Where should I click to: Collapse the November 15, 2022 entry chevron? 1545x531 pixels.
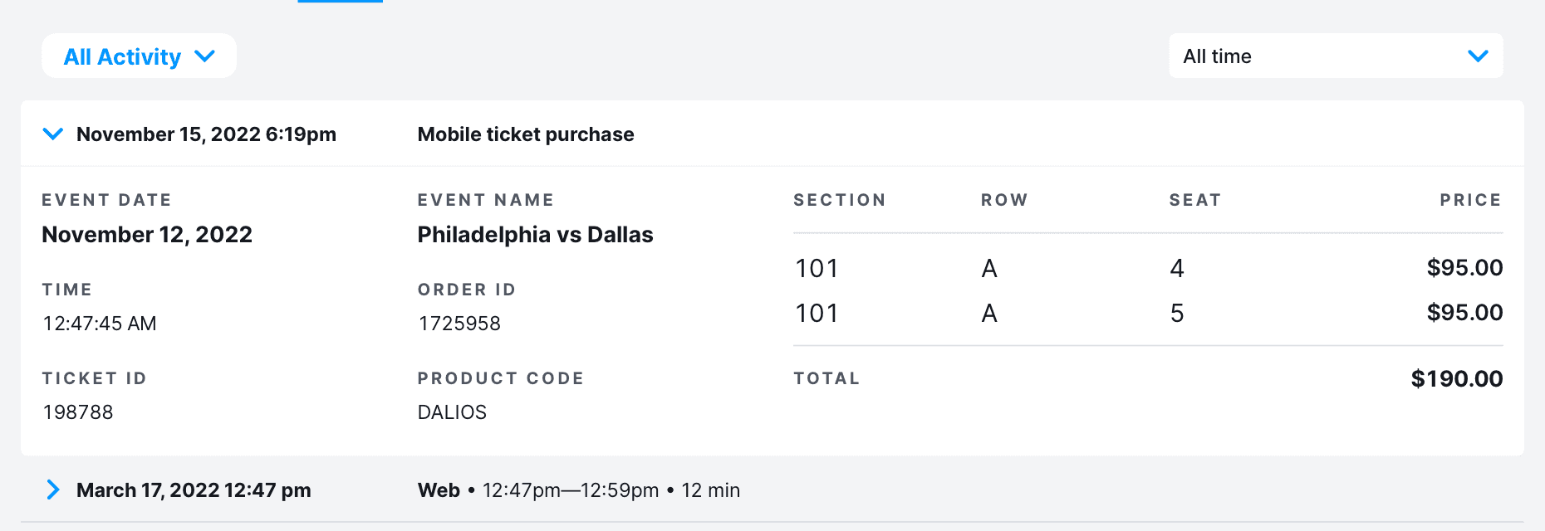[53, 134]
